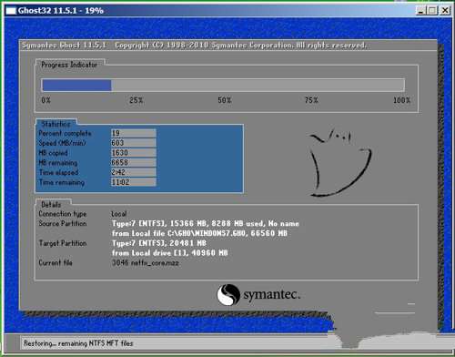This screenshot has width=455, height=357.
Task: Click the Target Partition label
Action: pos(63,243)
